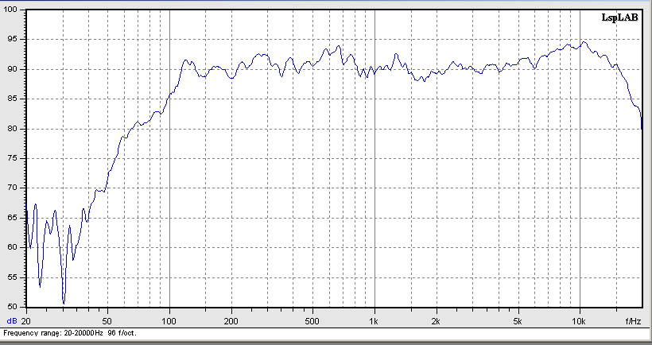652x345 pixels.
Task: Click the 50 Hz x-axis label
Action: pos(107,321)
